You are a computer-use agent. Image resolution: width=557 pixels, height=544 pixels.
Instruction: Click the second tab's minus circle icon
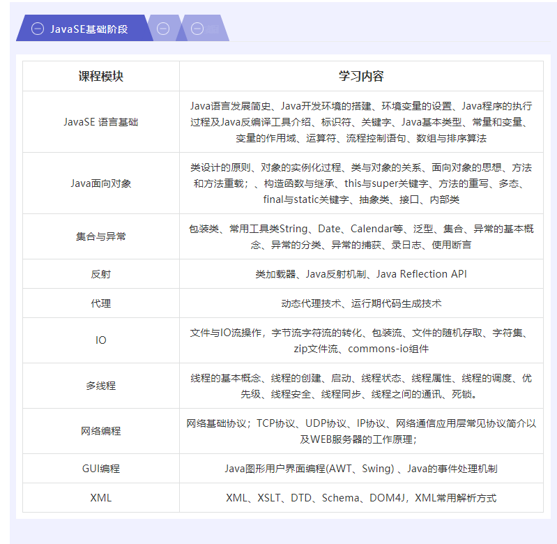click(x=163, y=29)
